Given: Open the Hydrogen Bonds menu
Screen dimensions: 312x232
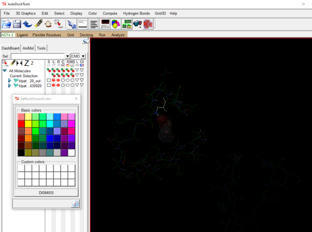Looking at the screenshot, I should tap(137, 13).
